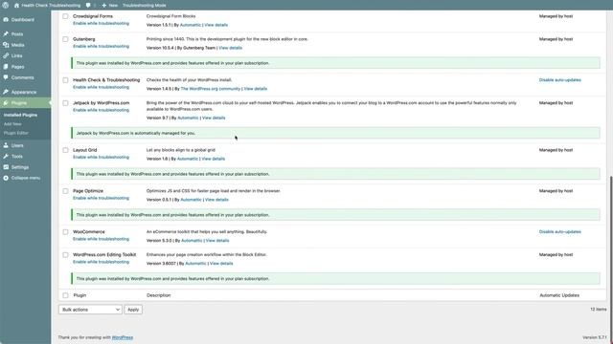Screen dimensions: 613x344
Task: Open the Bulk actions dropdown
Action: pyautogui.click(x=90, y=310)
